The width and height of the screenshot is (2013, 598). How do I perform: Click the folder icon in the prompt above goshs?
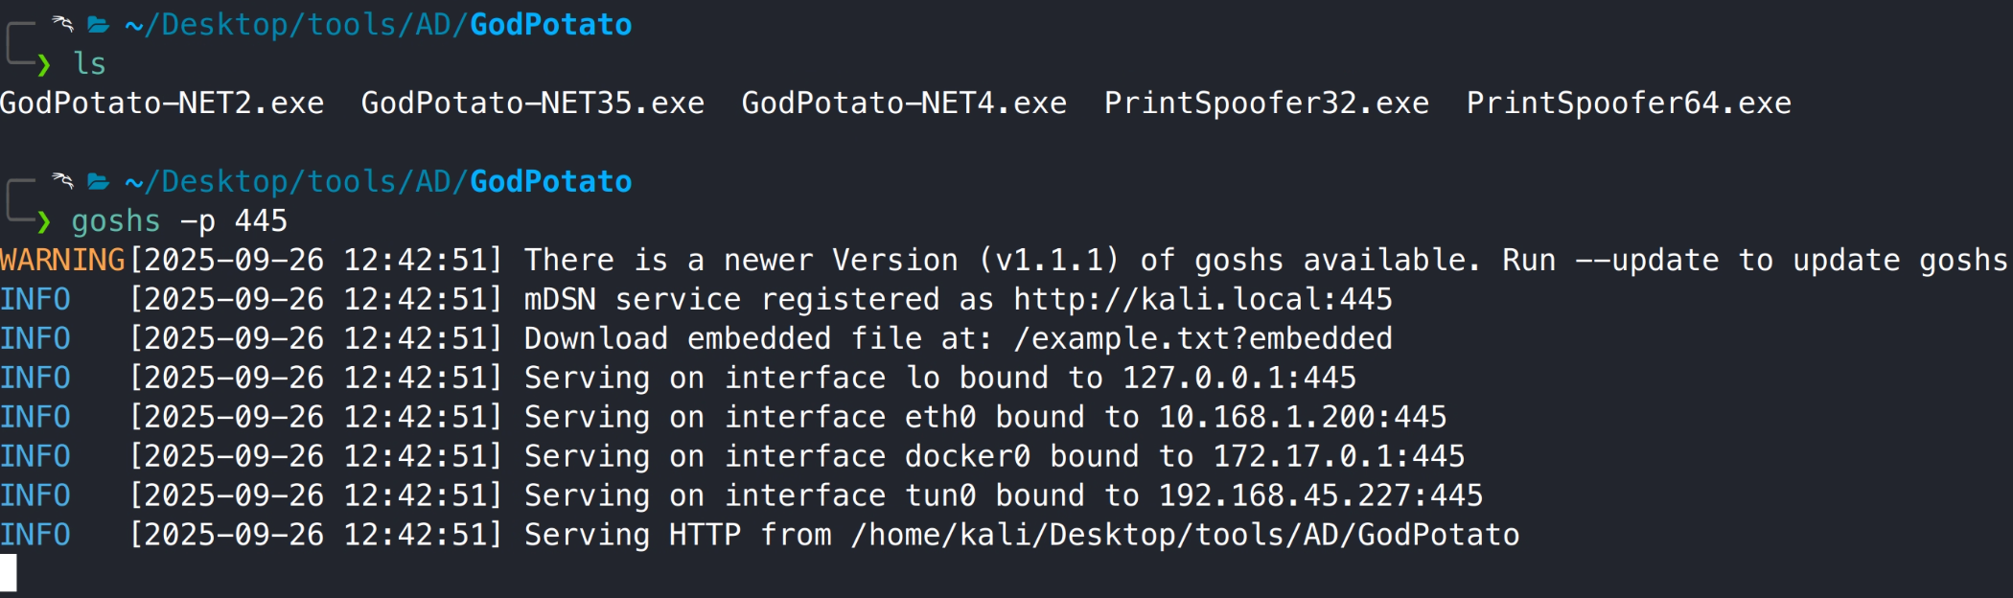tap(98, 181)
